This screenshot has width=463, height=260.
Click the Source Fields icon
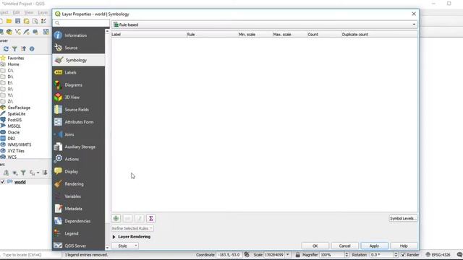click(58, 109)
